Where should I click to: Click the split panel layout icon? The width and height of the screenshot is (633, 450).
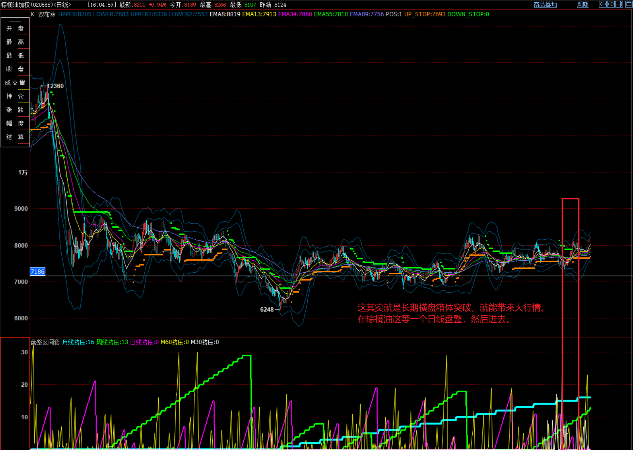tap(619, 4)
